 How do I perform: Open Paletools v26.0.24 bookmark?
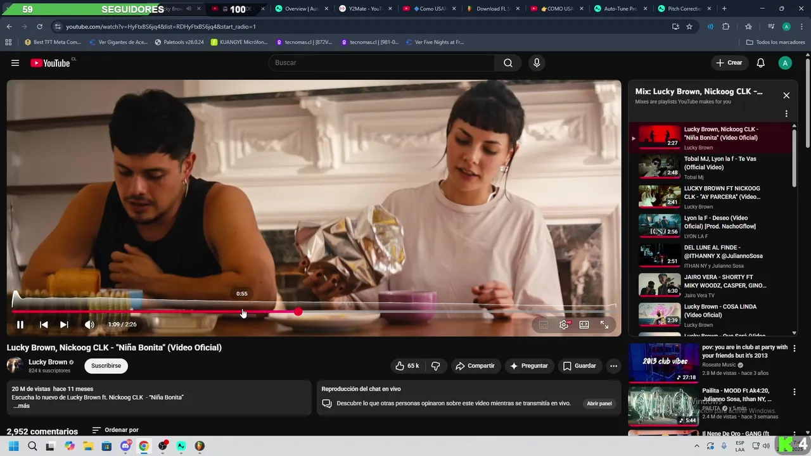tap(179, 42)
